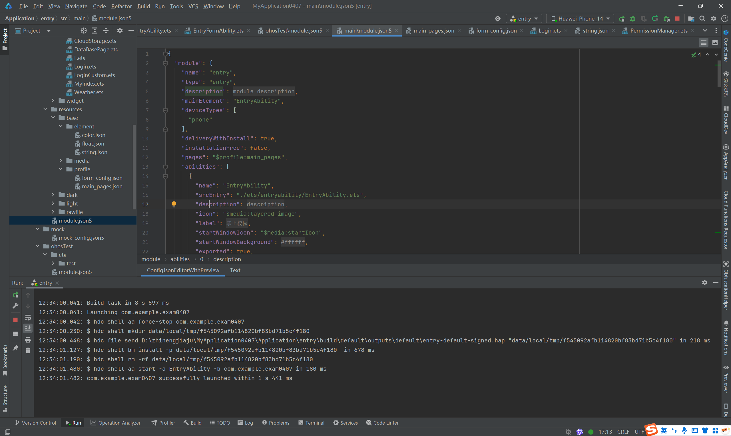This screenshot has height=436, width=731.
Task: Clear all Run console output
Action: pyautogui.click(x=28, y=350)
